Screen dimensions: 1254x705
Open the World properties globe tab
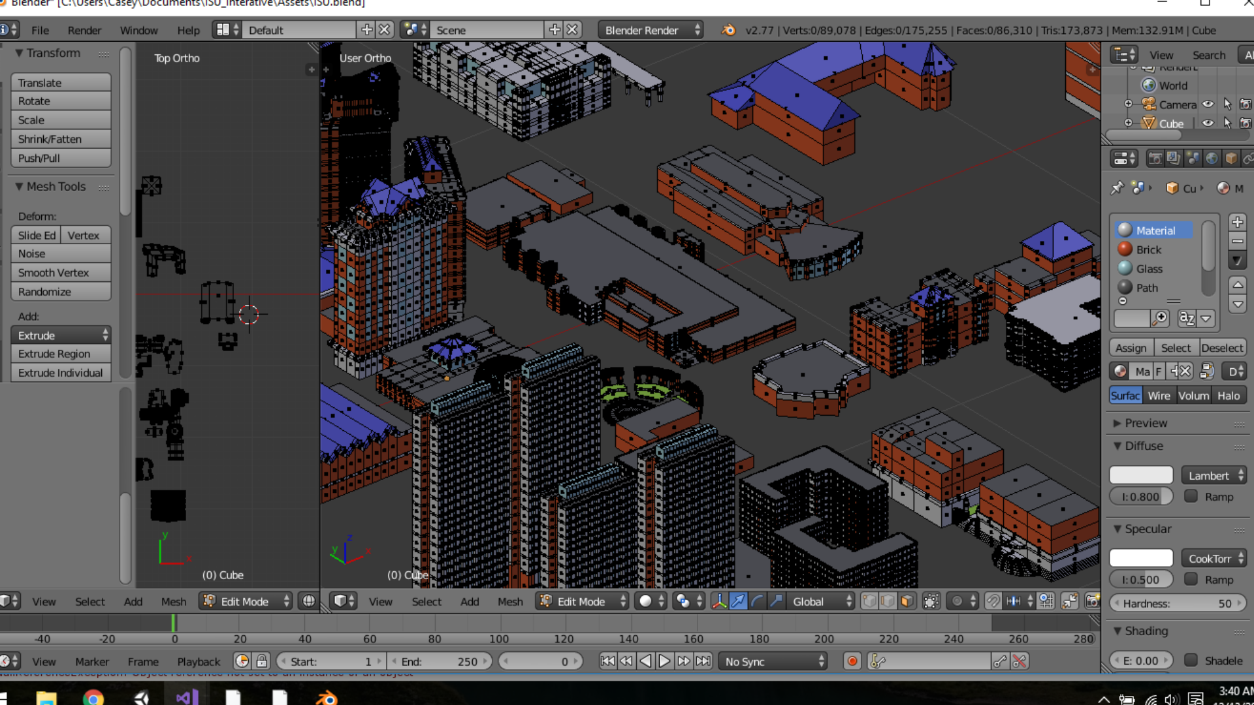coord(1212,159)
